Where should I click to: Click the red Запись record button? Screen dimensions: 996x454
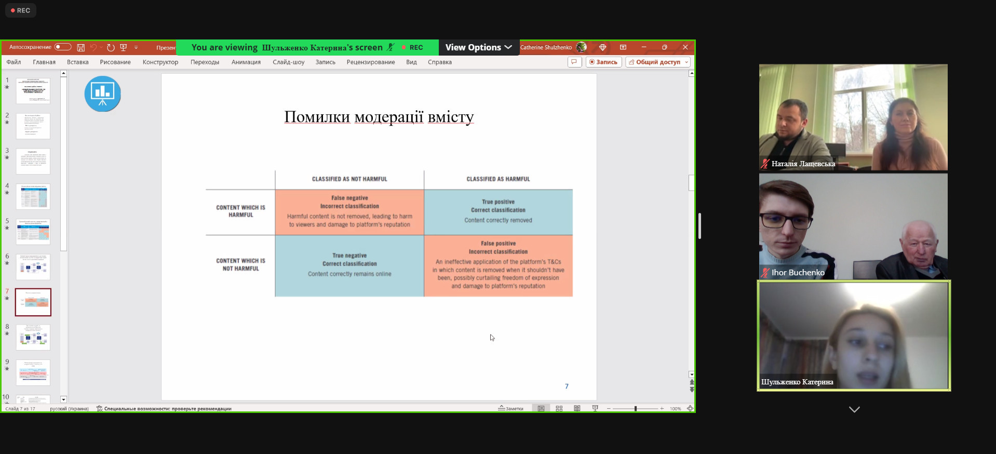tap(604, 62)
